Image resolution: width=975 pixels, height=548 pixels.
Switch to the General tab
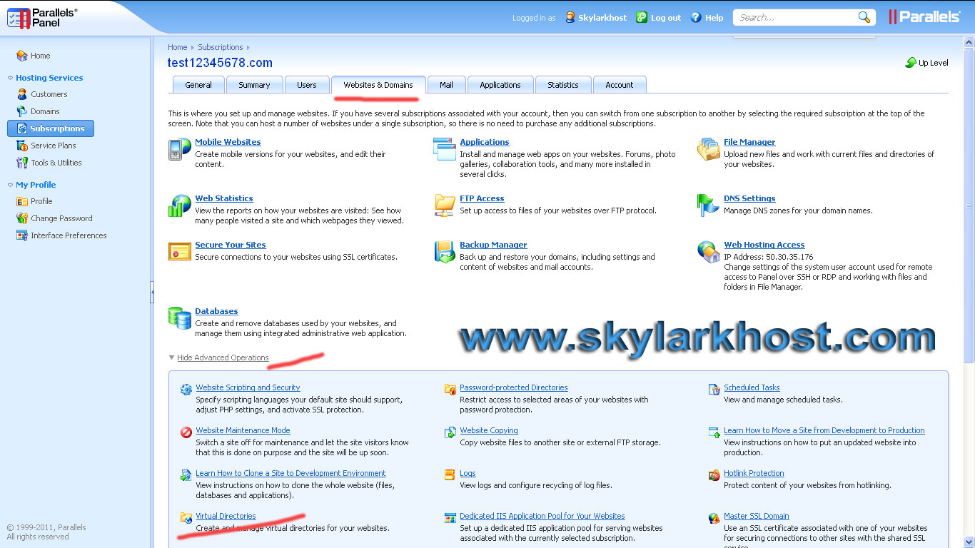point(198,85)
